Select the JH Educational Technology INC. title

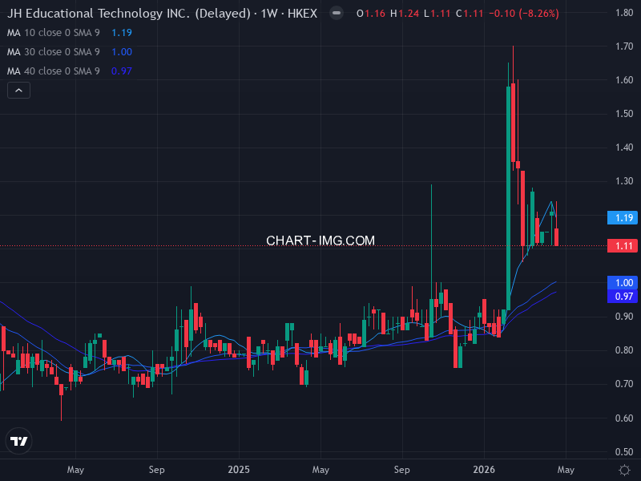pos(162,14)
